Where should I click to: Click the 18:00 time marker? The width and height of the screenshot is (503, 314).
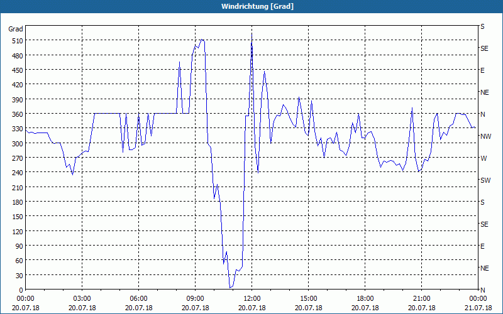tap(365, 299)
